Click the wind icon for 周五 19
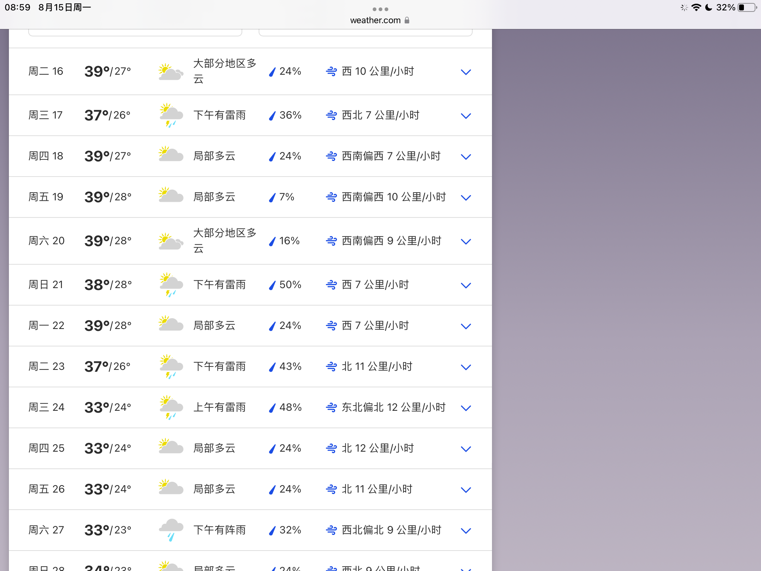The height and width of the screenshot is (571, 761). 331,197
